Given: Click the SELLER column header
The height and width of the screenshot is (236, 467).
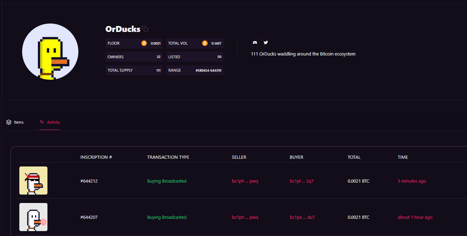Looking at the screenshot, I should pyautogui.click(x=239, y=157).
